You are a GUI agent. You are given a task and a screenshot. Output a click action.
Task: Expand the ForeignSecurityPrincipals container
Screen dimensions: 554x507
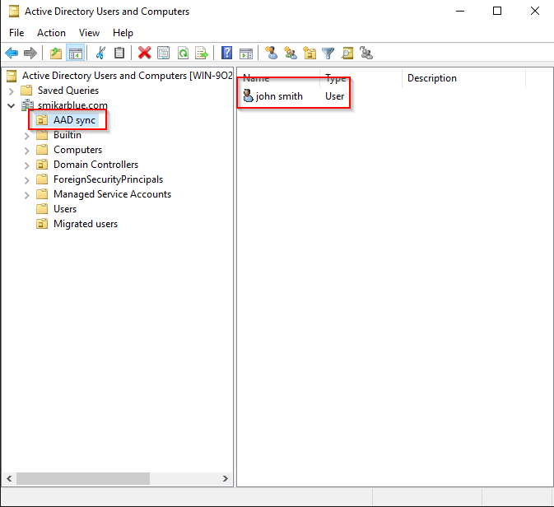(x=27, y=180)
